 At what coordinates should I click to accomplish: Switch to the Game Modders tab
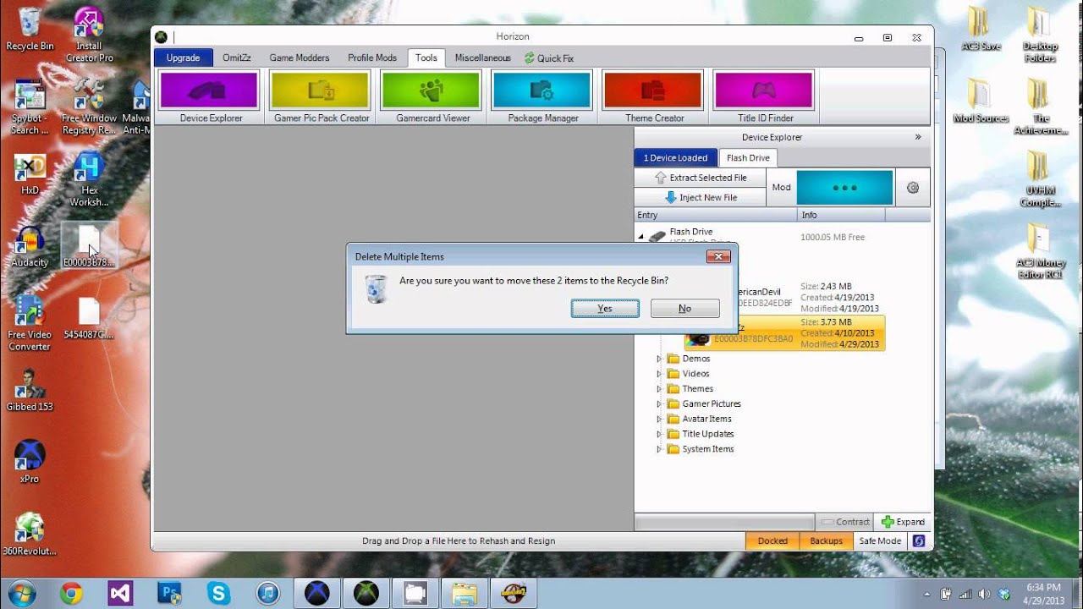[300, 58]
